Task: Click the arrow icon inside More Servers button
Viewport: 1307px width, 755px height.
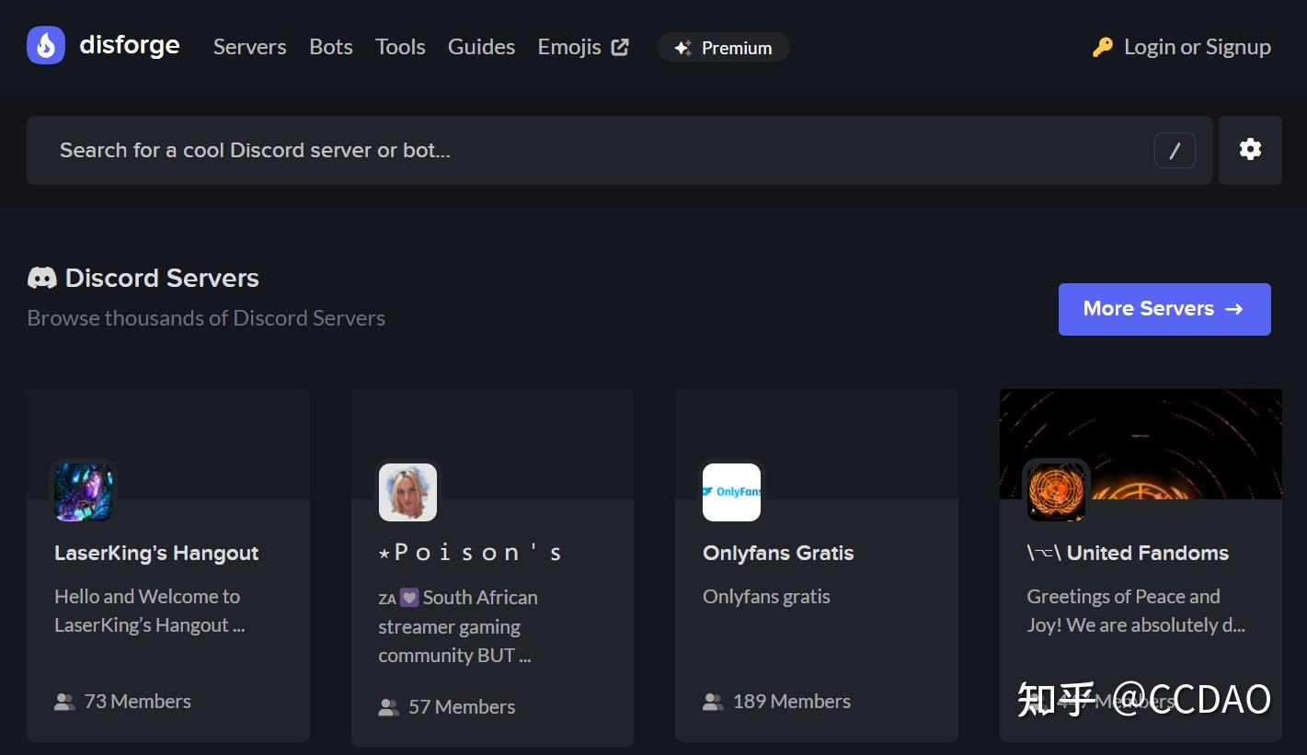Action: click(x=1232, y=309)
